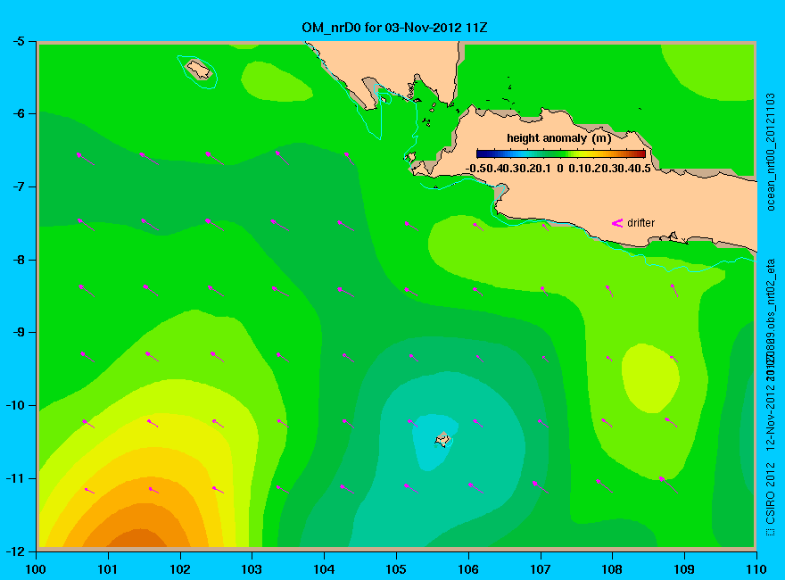Screen dimensions: 785x580
Task: Click the height anomaly color bar
Action: (561, 153)
